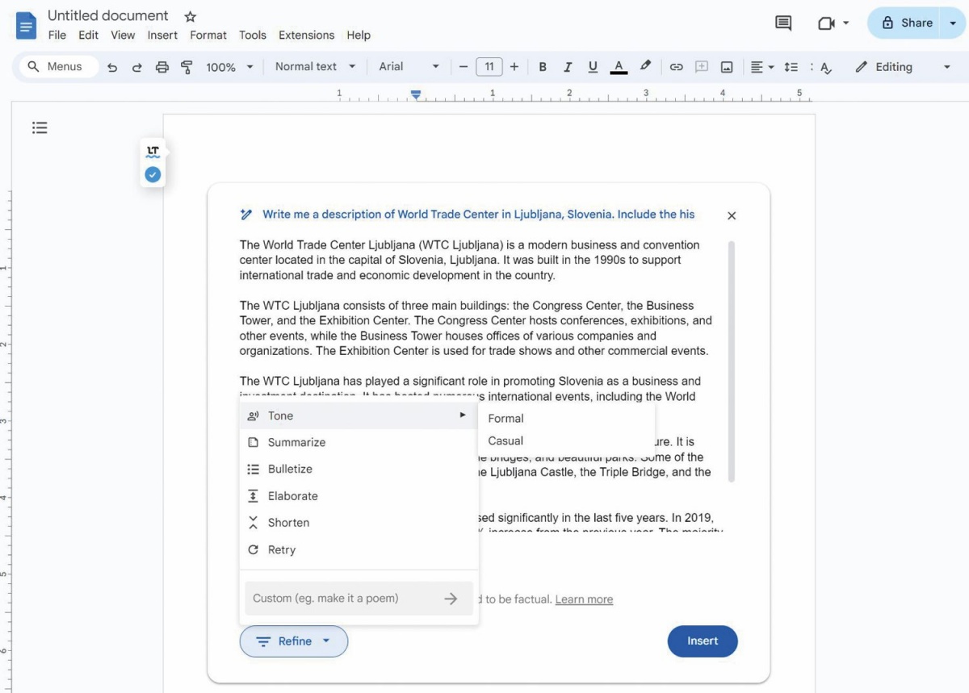
Task: Expand the video call options arrow
Action: tap(845, 23)
